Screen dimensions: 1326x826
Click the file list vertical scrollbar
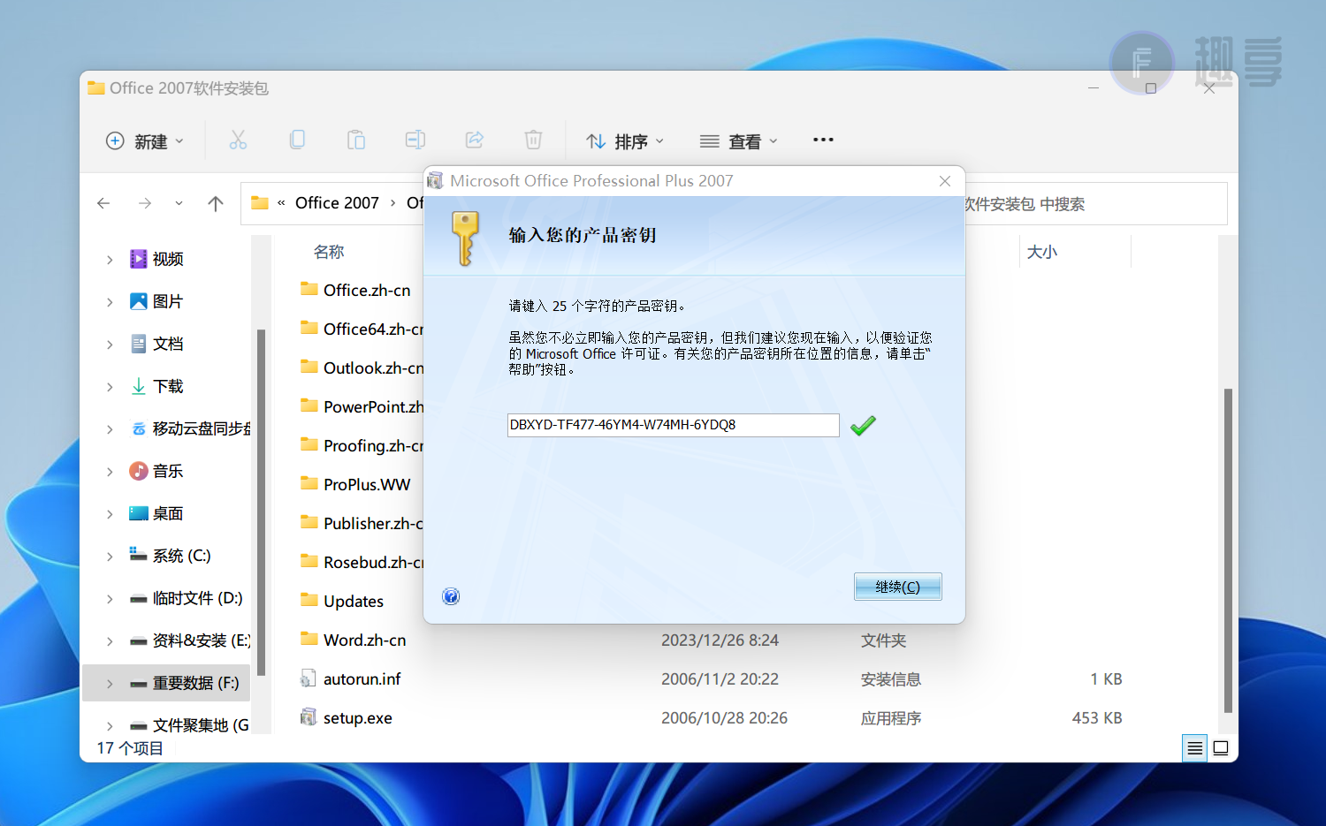(1228, 549)
